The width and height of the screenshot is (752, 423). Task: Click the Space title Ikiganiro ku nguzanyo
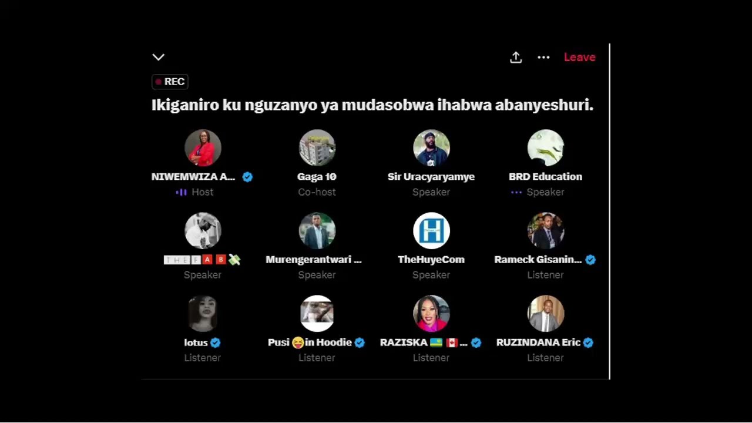pyautogui.click(x=372, y=106)
